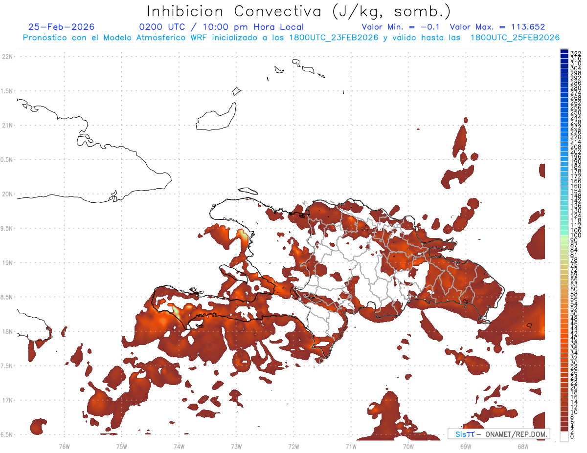
Task: Click the '202' value on the colorbar
Action: point(575,152)
